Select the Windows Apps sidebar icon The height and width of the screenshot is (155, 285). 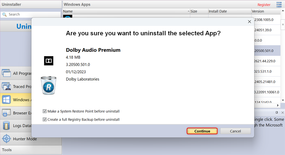[x=6, y=100]
